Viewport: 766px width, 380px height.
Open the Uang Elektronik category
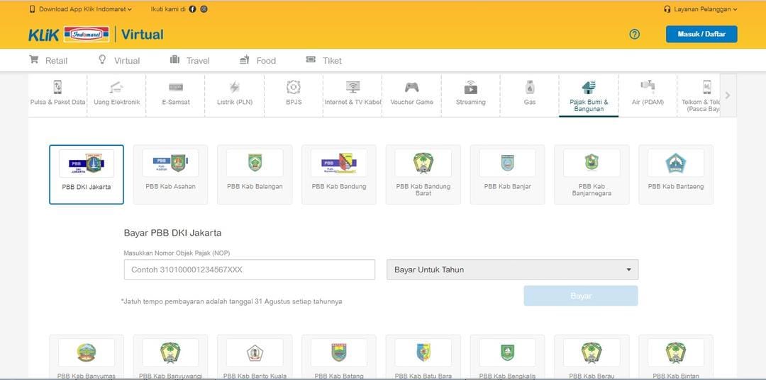(117, 95)
